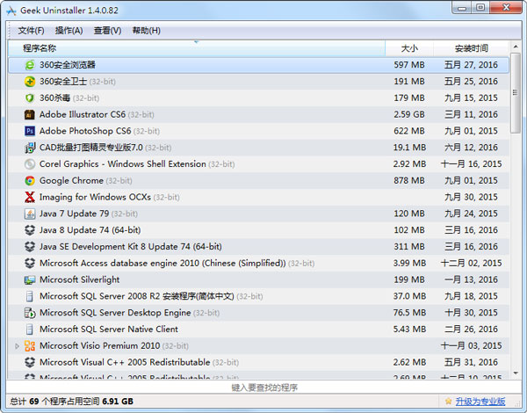Click the SQL Server Native Client icon
The width and height of the screenshot is (527, 413).
pos(30,330)
